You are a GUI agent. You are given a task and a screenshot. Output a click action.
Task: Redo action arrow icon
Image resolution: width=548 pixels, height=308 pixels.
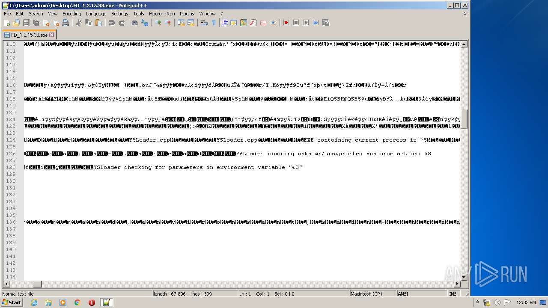click(122, 23)
